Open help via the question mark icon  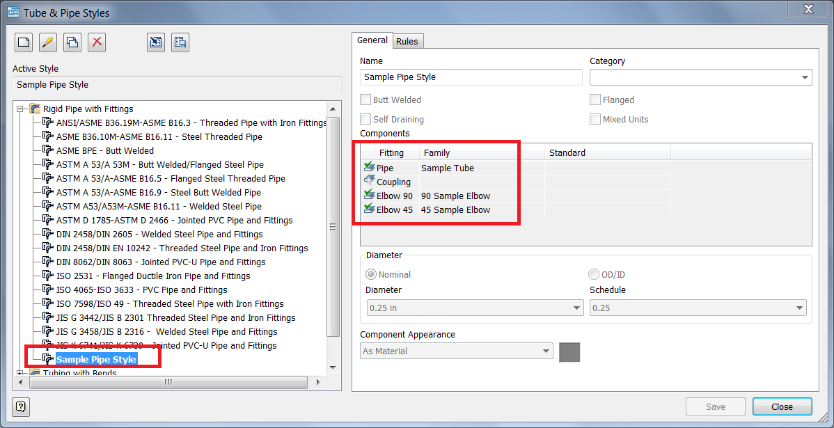click(20, 406)
